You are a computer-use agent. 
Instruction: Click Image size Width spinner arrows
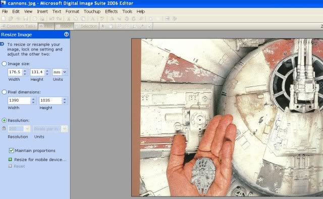pyautogui.click(x=25, y=72)
